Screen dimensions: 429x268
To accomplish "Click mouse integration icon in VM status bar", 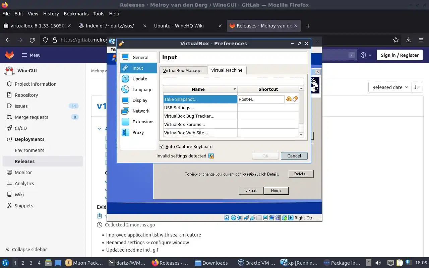I will tap(285, 218).
